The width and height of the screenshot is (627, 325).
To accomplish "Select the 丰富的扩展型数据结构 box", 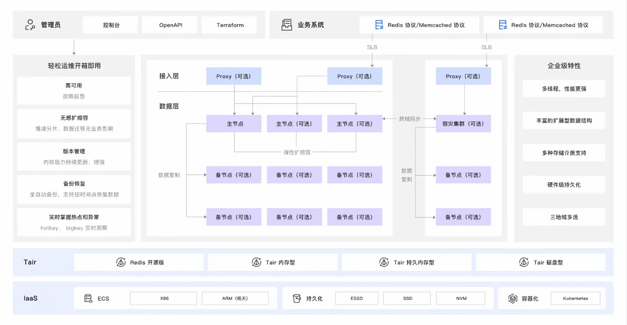I will 564,121.
